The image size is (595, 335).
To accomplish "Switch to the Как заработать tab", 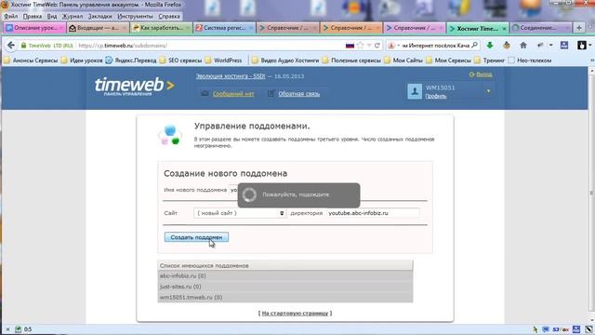I will pyautogui.click(x=161, y=28).
